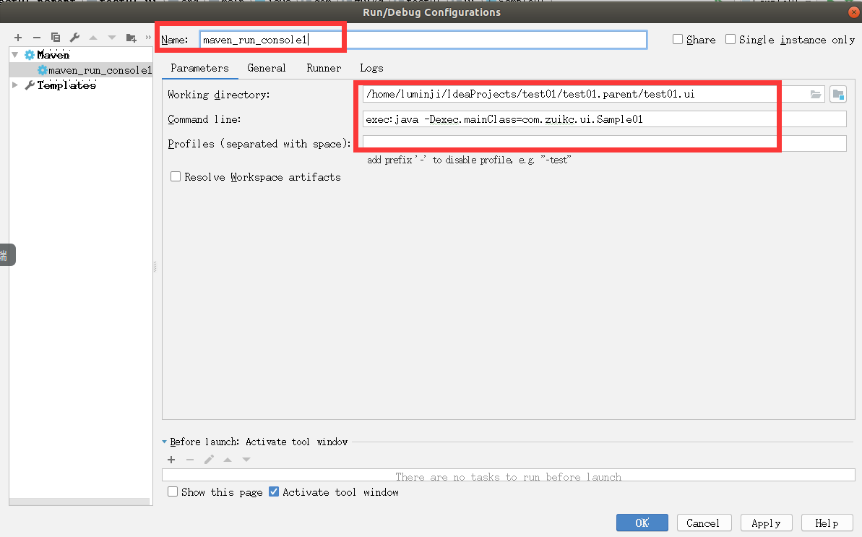This screenshot has height=537, width=862.
Task: Expand the Templates tree node
Action: point(15,85)
